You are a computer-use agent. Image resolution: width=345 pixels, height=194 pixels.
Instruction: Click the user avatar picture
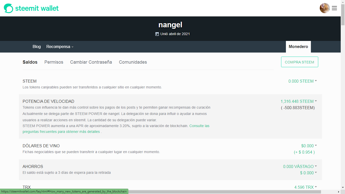click(x=325, y=8)
